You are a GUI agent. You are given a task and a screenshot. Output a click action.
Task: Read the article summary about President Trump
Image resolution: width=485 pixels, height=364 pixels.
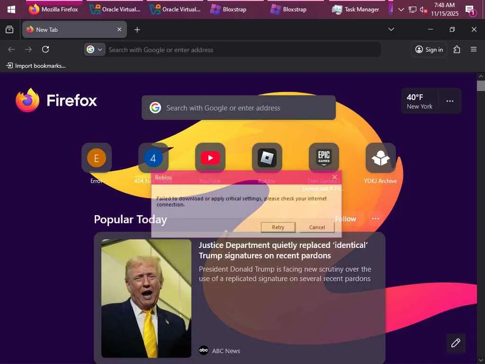click(x=285, y=274)
